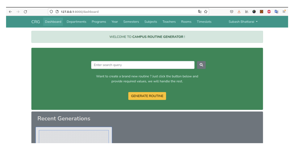This screenshot has width=303, height=157.
Task: Open the recent generation thumbnail card
Action: tap(74, 135)
